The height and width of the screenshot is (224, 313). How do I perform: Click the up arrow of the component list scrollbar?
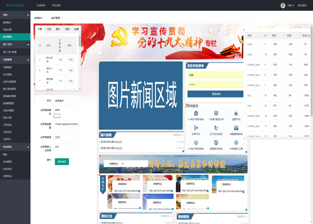coord(80,34)
